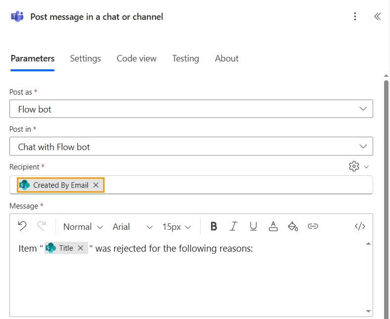Open the font color picker
This screenshot has height=319, width=390.
click(x=273, y=226)
